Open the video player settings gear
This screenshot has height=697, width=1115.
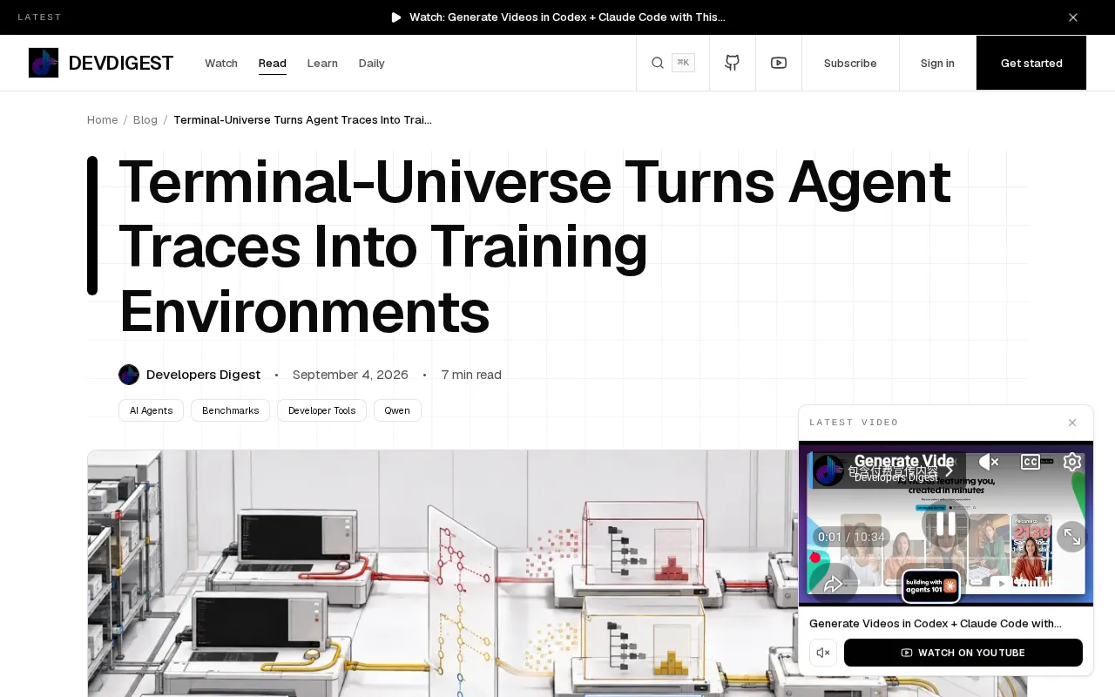[1072, 462]
